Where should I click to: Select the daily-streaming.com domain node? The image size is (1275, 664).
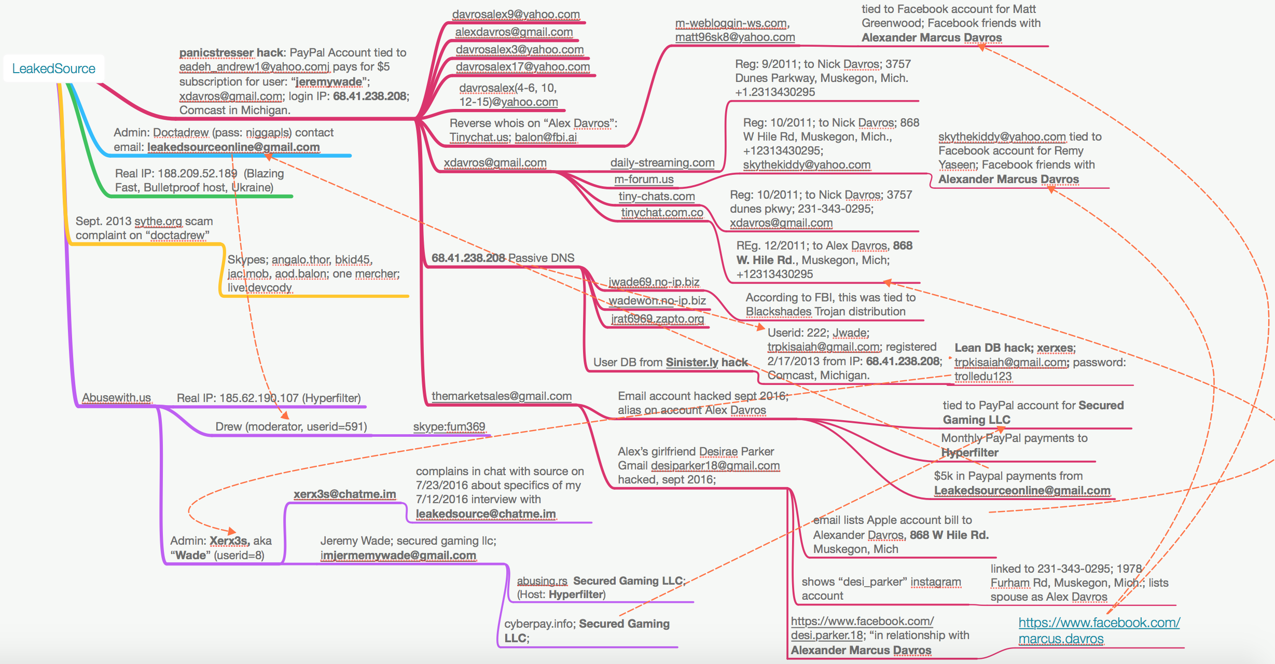pos(662,162)
